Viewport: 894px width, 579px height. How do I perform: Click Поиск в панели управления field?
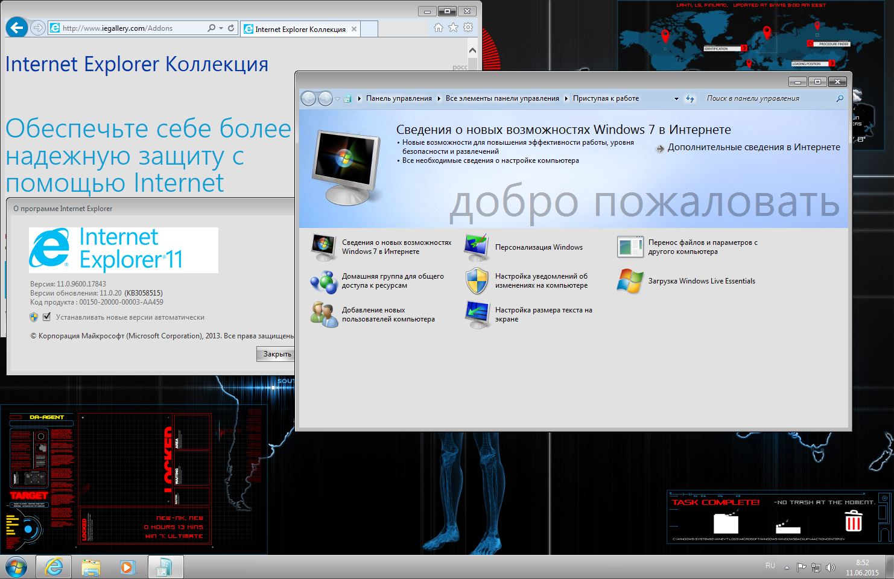pyautogui.click(x=769, y=98)
